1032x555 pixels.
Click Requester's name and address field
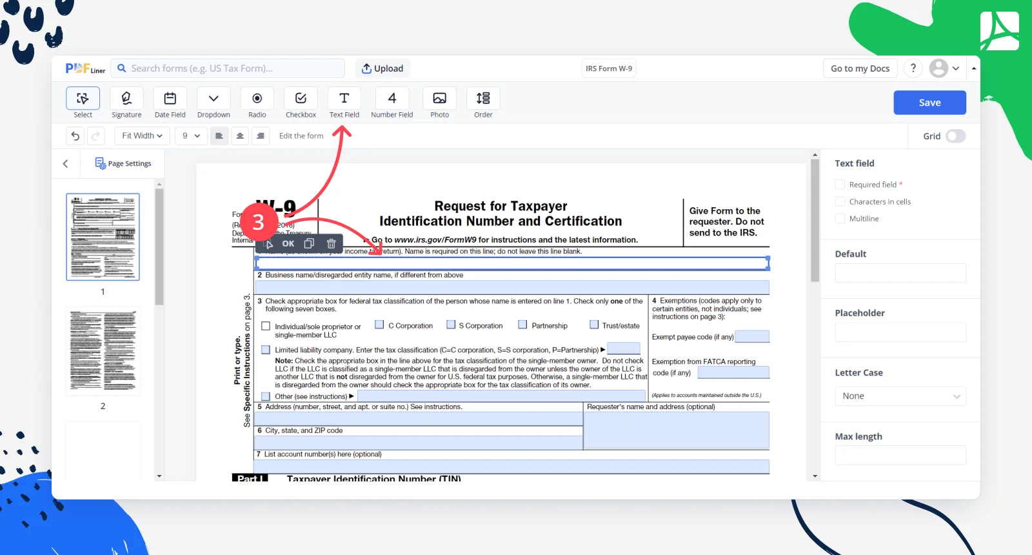[677, 430]
